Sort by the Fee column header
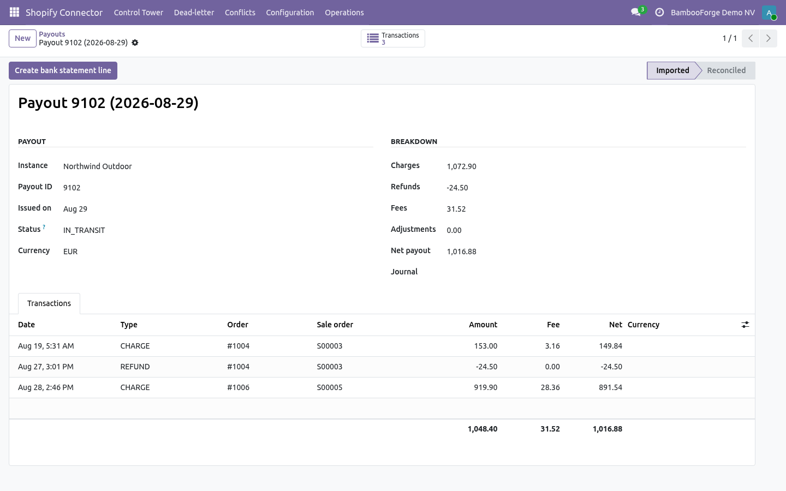Screen dimensions: 786x491 coord(553,325)
